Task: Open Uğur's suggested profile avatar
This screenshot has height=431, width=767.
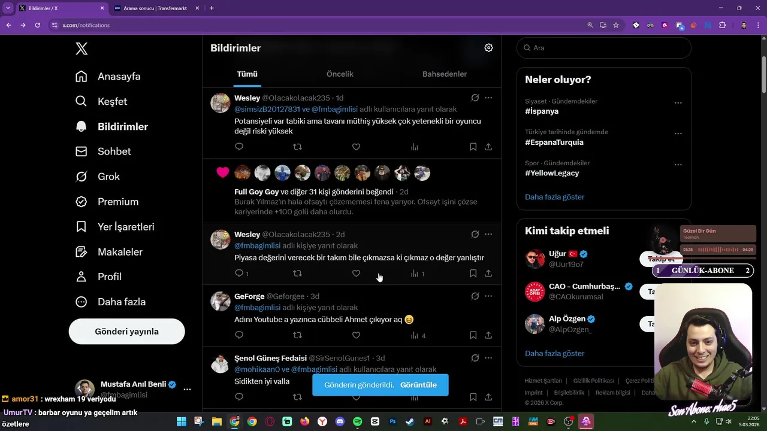Action: [535, 259]
